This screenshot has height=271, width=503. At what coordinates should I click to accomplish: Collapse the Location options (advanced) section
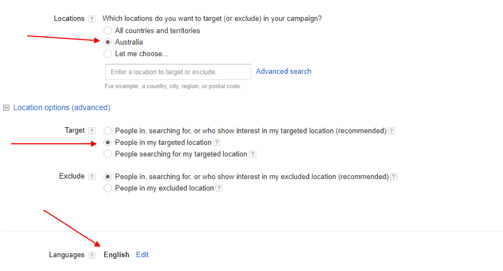6,108
